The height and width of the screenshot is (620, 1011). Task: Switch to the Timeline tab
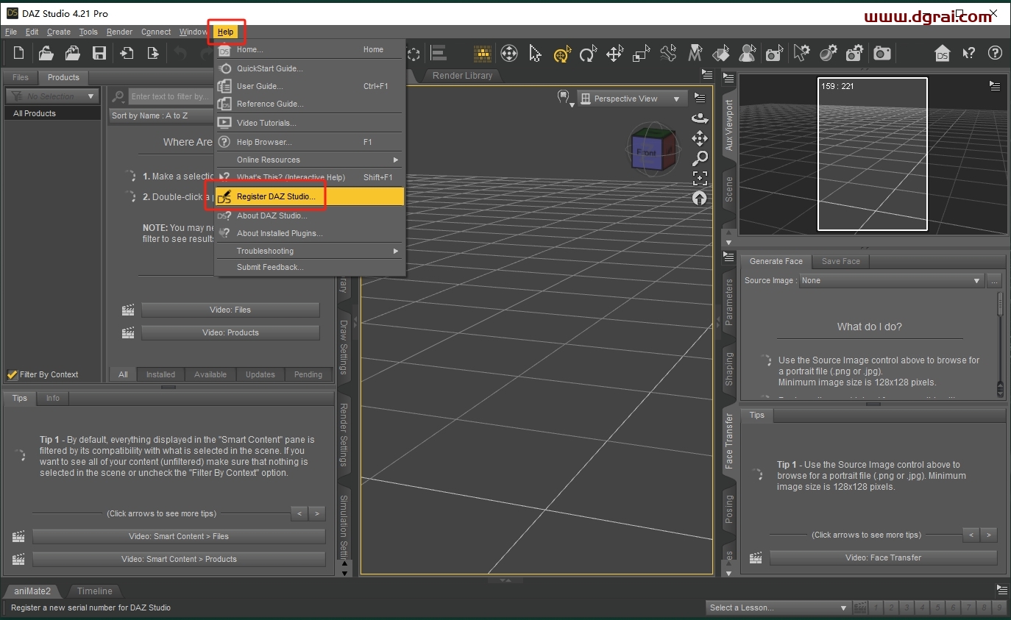point(95,591)
